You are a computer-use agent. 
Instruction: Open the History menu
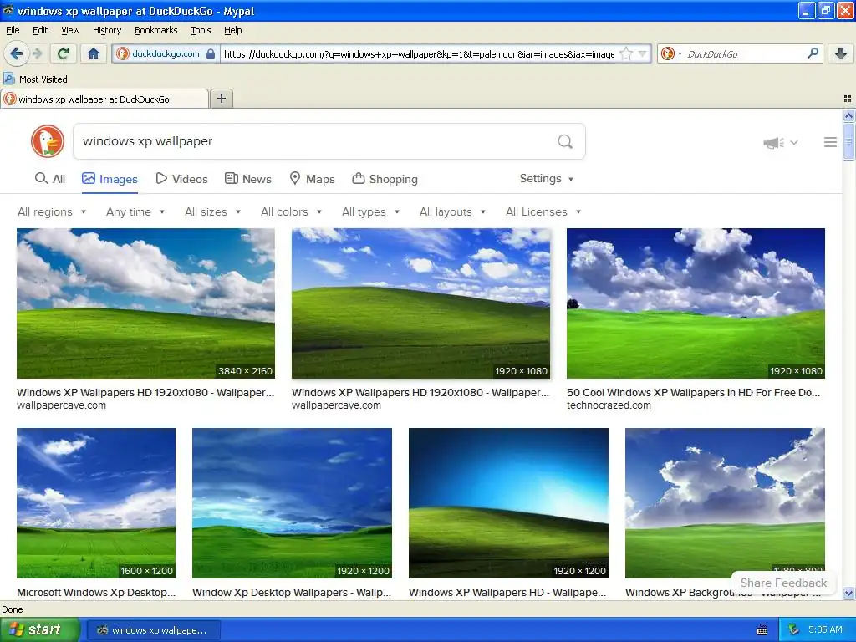(x=106, y=30)
